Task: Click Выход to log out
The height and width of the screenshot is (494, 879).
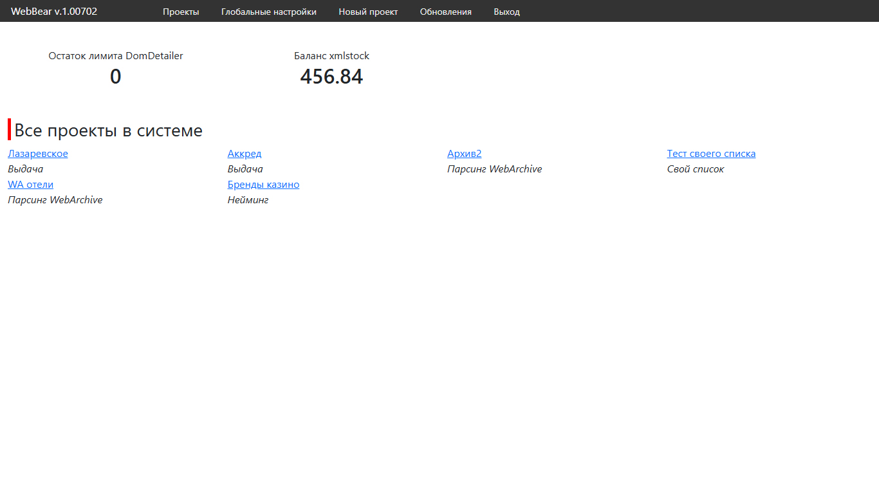Action: pos(506,12)
